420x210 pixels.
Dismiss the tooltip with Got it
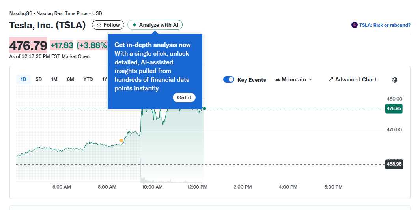point(184,97)
